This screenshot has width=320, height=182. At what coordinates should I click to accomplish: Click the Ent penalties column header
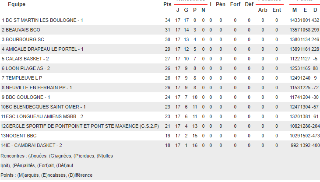[x=277, y=10]
